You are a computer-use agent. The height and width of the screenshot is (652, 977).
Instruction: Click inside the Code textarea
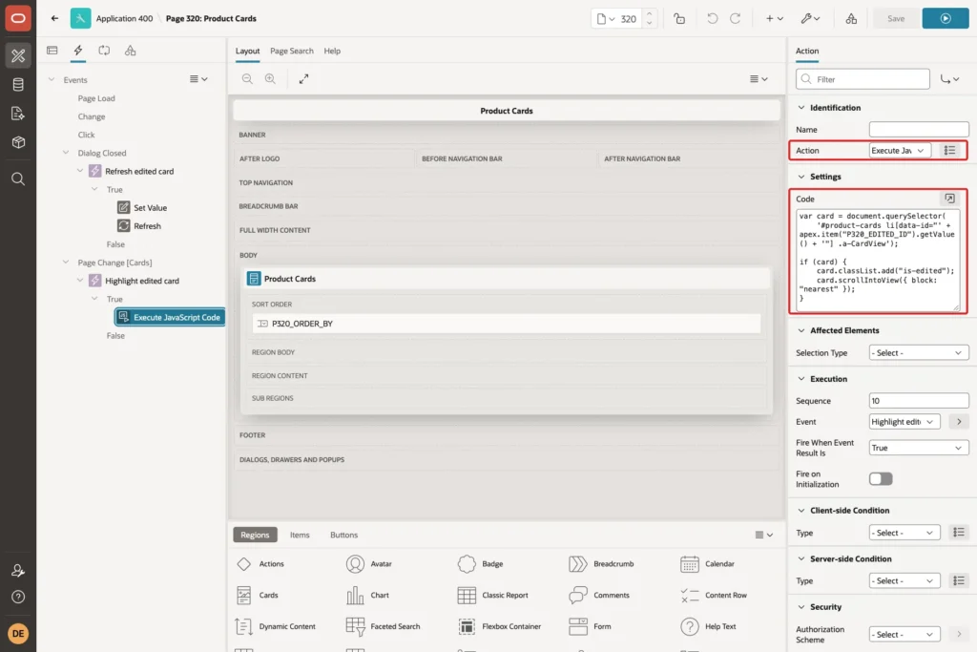point(878,260)
